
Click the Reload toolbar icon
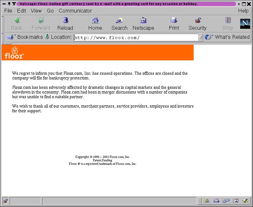click(x=65, y=23)
